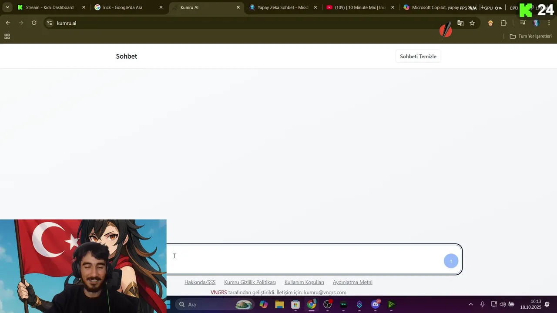Image resolution: width=557 pixels, height=313 pixels.
Task: Open the Kullanım Koşulları link
Action: pyautogui.click(x=304, y=283)
